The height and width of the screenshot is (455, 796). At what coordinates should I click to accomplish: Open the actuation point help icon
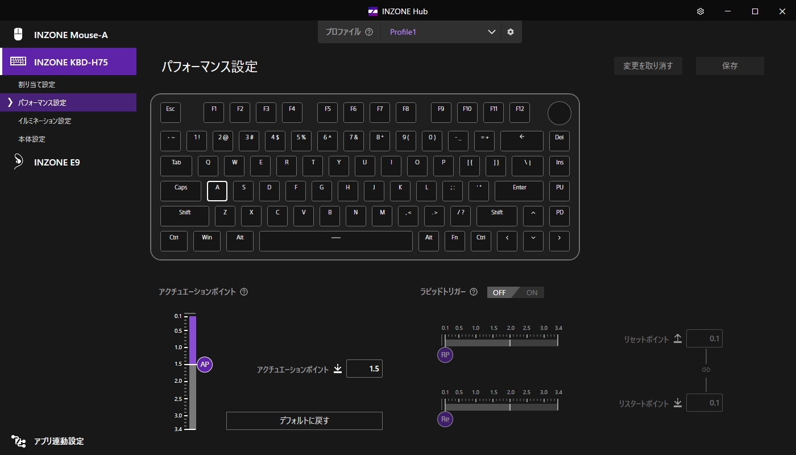244,292
